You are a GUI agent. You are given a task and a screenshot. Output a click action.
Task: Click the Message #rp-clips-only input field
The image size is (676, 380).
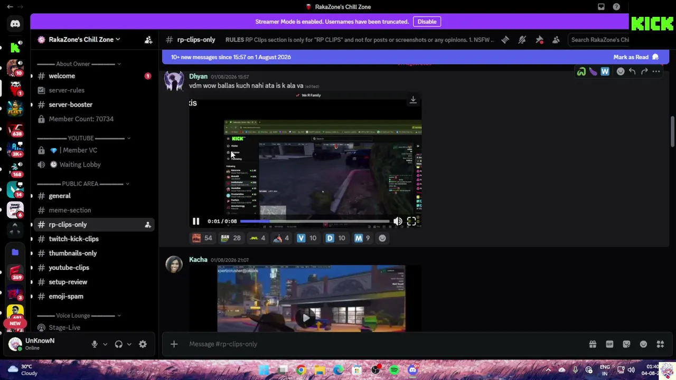[386, 344]
